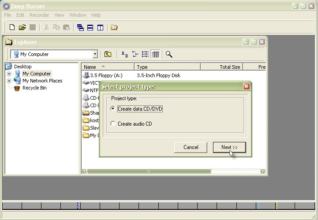The image size is (318, 220).
Task: Click the Cut scissors icon
Action: coord(46,27)
